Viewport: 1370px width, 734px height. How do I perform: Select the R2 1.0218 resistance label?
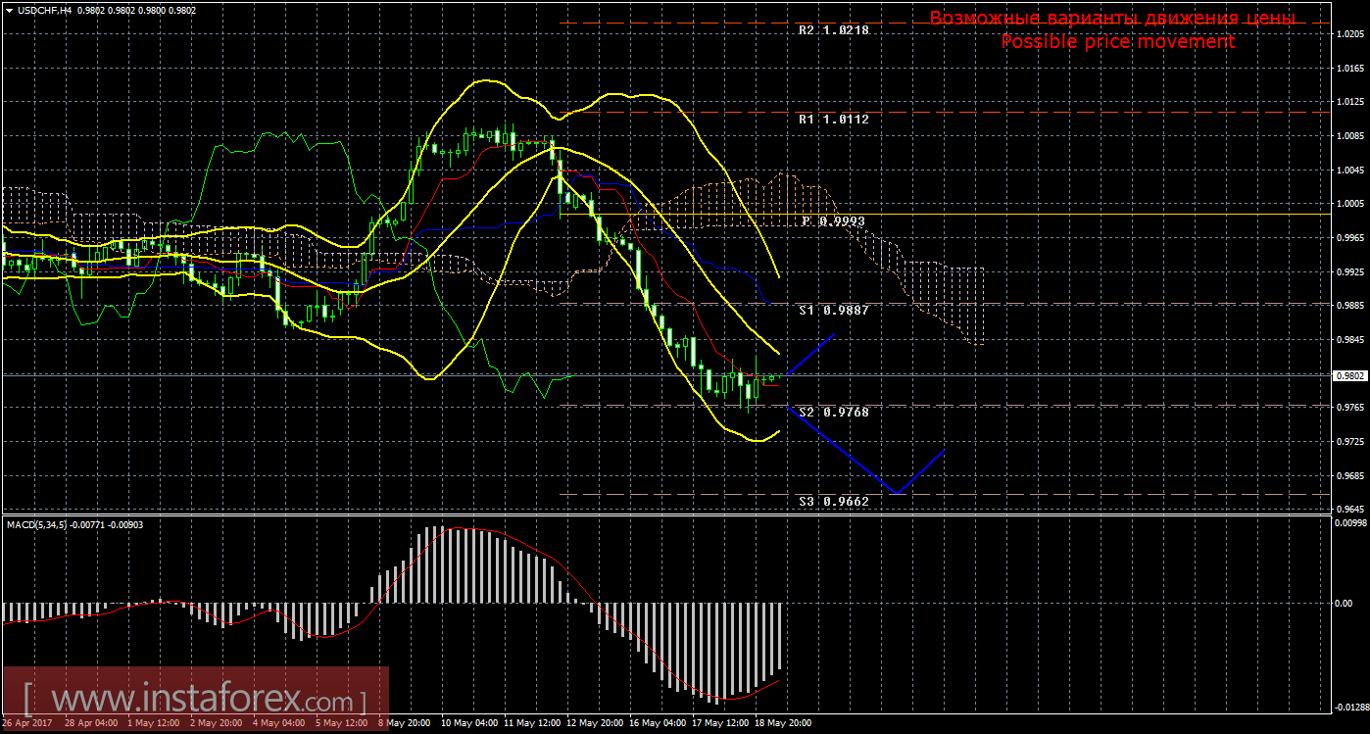pos(833,30)
